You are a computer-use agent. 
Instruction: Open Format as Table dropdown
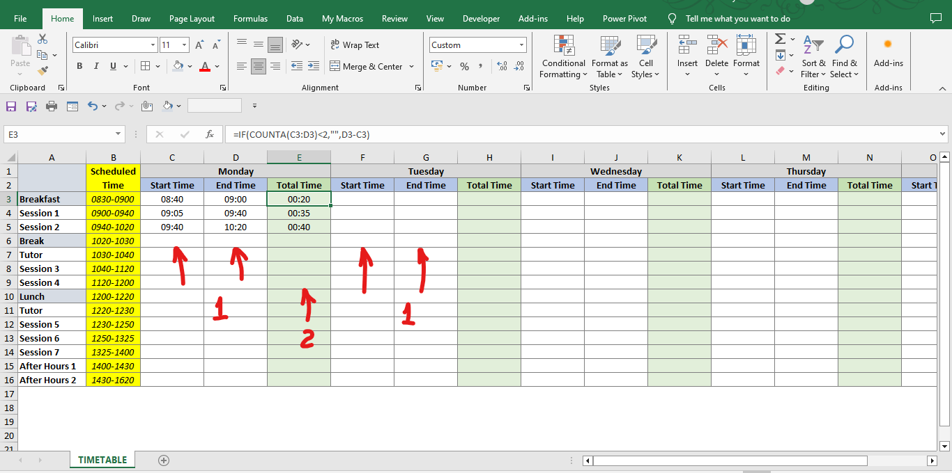tap(609, 56)
